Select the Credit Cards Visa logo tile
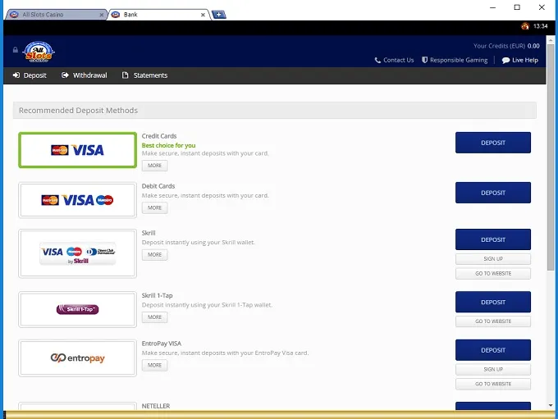558x419 pixels. (78, 150)
